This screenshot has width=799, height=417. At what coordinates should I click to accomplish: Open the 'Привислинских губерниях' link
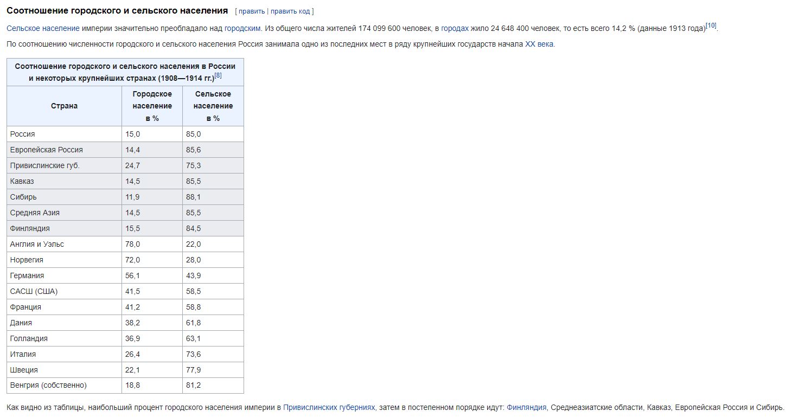329,407
